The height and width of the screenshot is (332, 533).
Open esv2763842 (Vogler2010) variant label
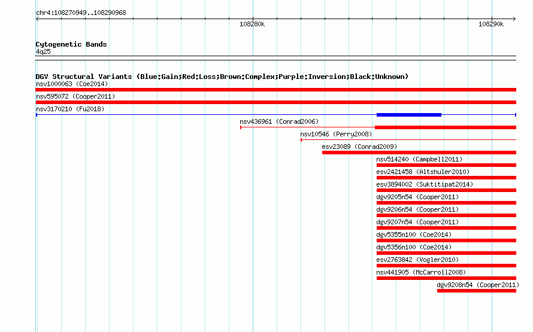coord(417,260)
